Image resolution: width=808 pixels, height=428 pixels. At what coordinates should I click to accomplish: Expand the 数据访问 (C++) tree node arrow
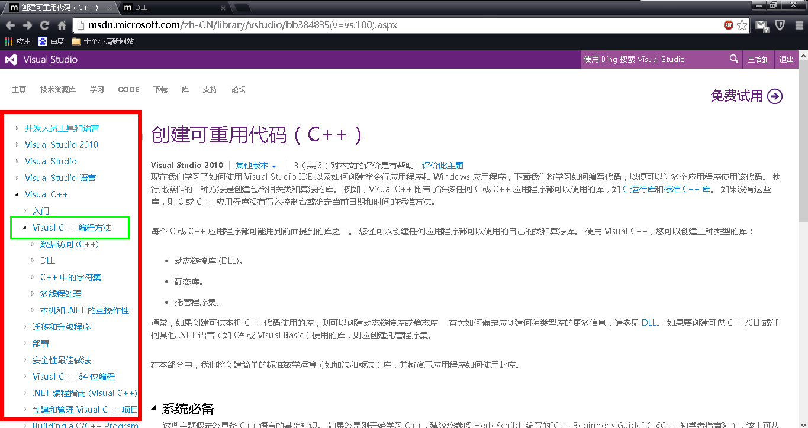(x=33, y=244)
